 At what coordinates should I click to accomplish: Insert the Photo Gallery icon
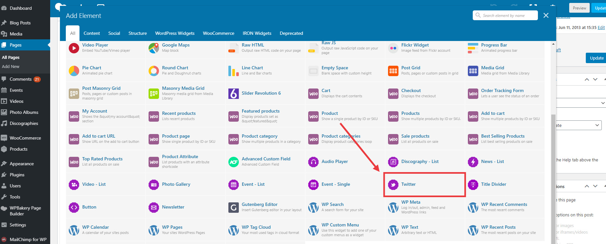154,185
